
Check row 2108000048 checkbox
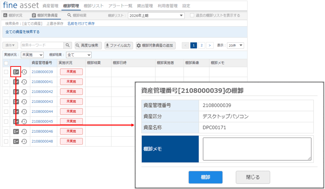6,141
